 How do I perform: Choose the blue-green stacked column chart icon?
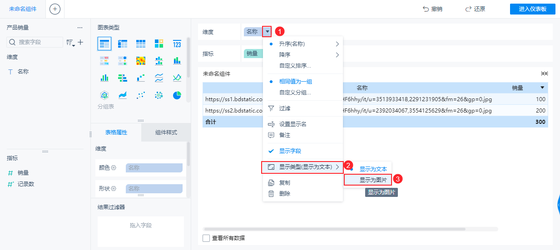point(177,61)
